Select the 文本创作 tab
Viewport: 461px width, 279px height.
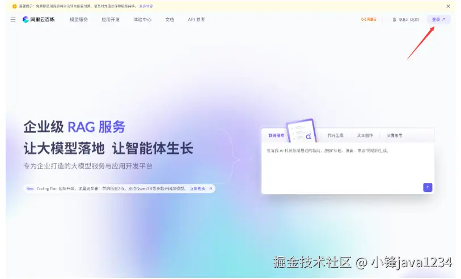point(365,136)
